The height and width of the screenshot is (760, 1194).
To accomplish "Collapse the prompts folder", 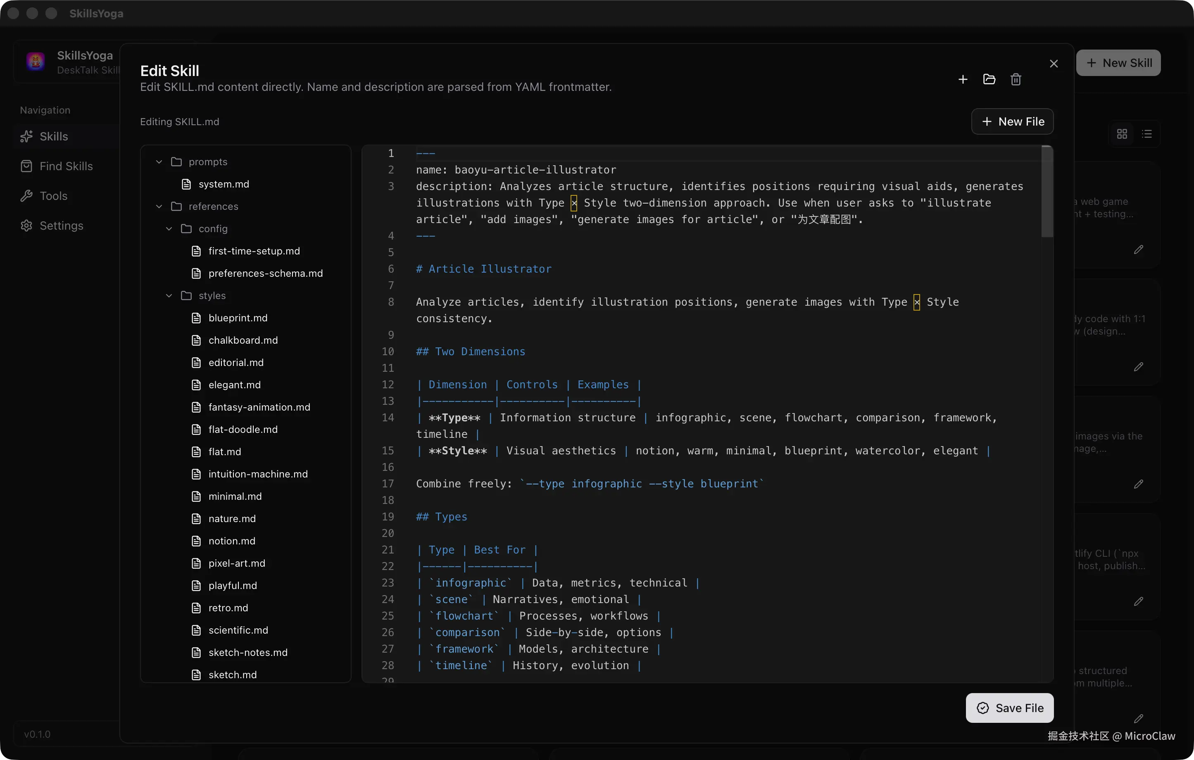I will click(x=159, y=161).
